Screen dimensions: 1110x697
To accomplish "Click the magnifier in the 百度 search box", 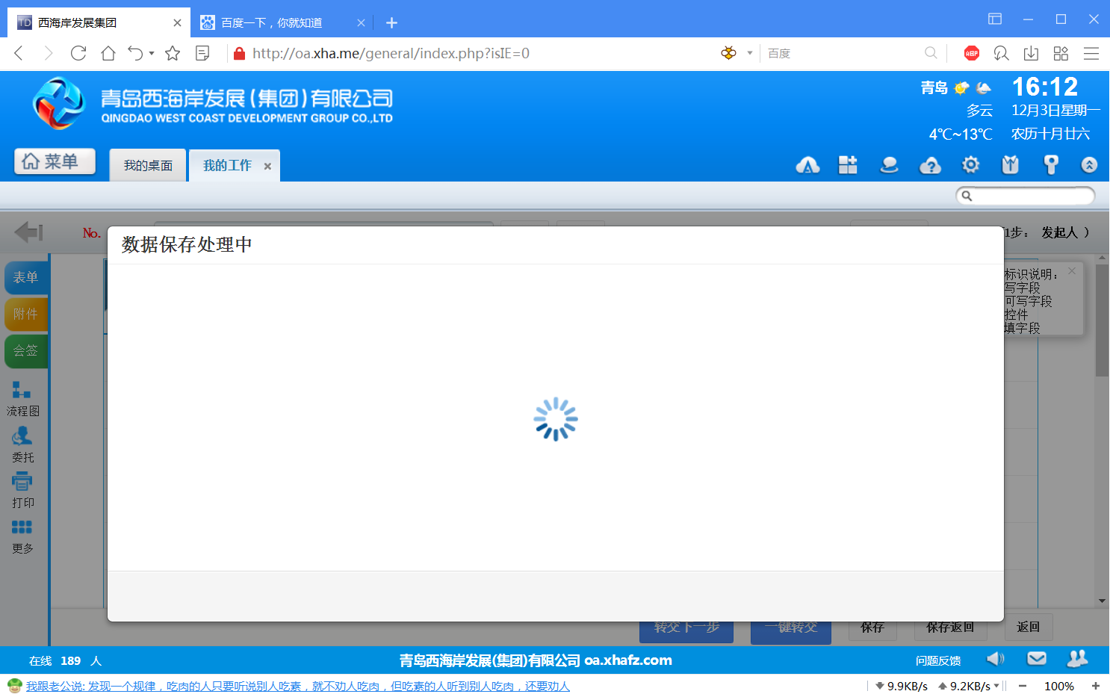I will (931, 53).
